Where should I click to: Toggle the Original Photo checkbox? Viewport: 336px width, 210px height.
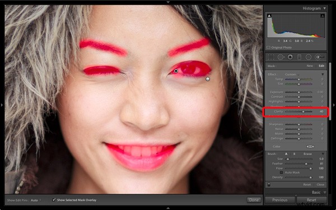[268, 48]
